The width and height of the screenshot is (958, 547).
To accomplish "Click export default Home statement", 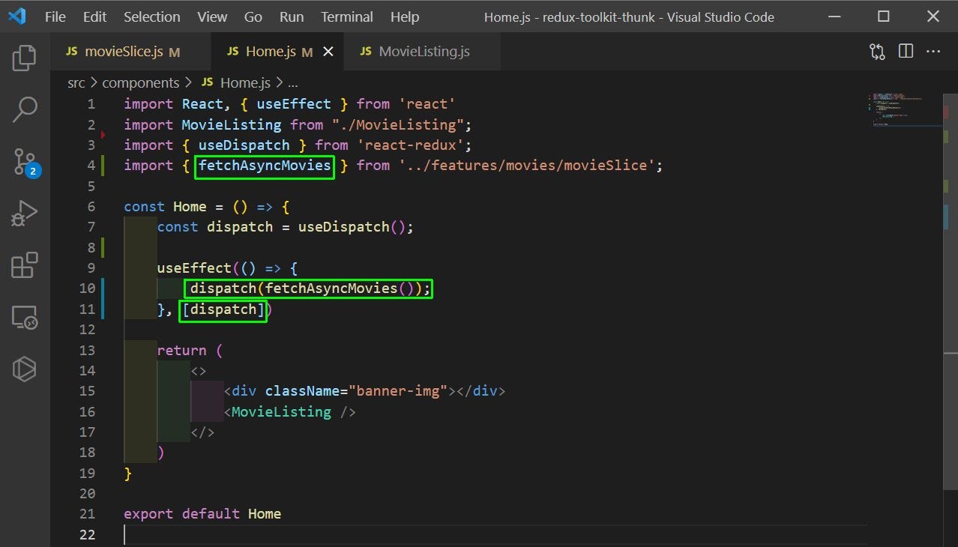I will click(x=202, y=513).
